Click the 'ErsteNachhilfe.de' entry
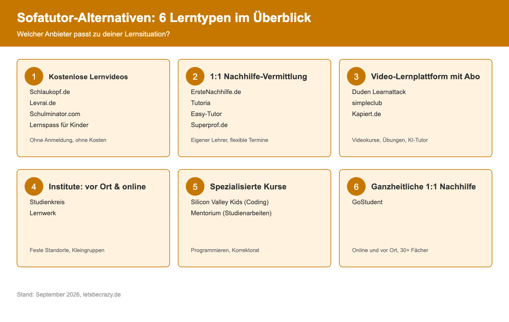 [216, 92]
